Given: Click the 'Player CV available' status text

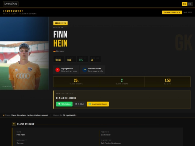Looking at the screenshot, I should click(x=30, y=115).
